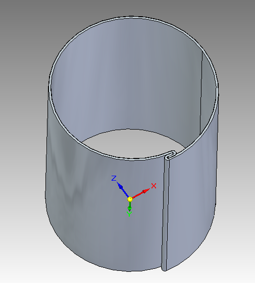Select the inner cylindrical surface

click(126, 81)
